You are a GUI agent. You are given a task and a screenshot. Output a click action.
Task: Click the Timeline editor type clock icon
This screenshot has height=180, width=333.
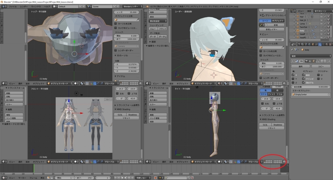tap(4, 178)
